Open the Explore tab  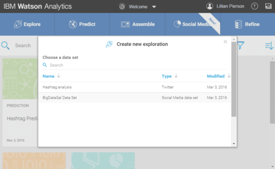[27, 24]
